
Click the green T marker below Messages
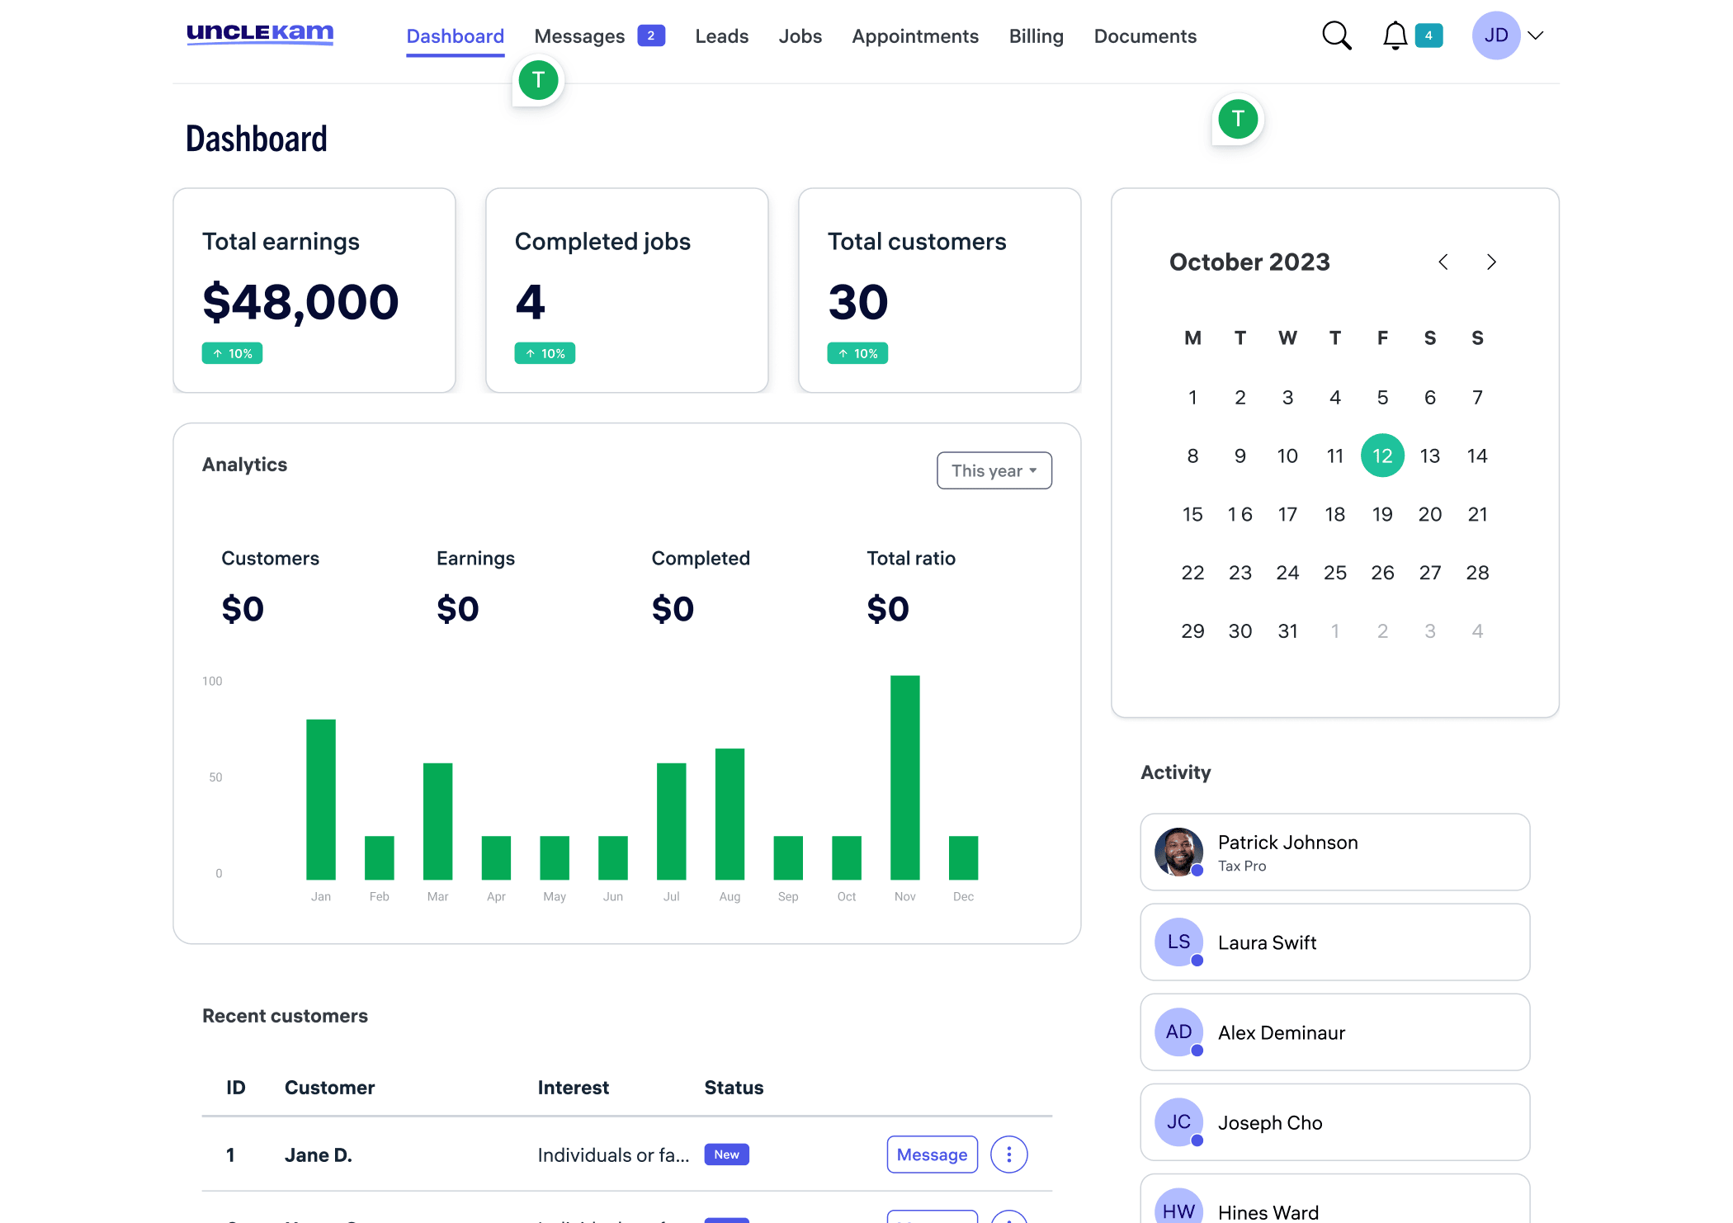[538, 81]
